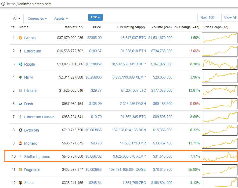The image size is (238, 188).
Task: Open the Bytecoin link
Action: click(x=32, y=130)
